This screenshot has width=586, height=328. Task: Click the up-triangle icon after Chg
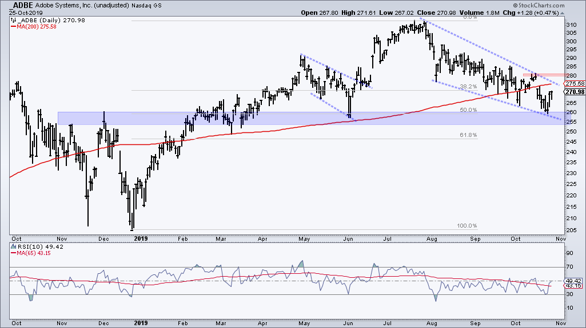[562, 13]
